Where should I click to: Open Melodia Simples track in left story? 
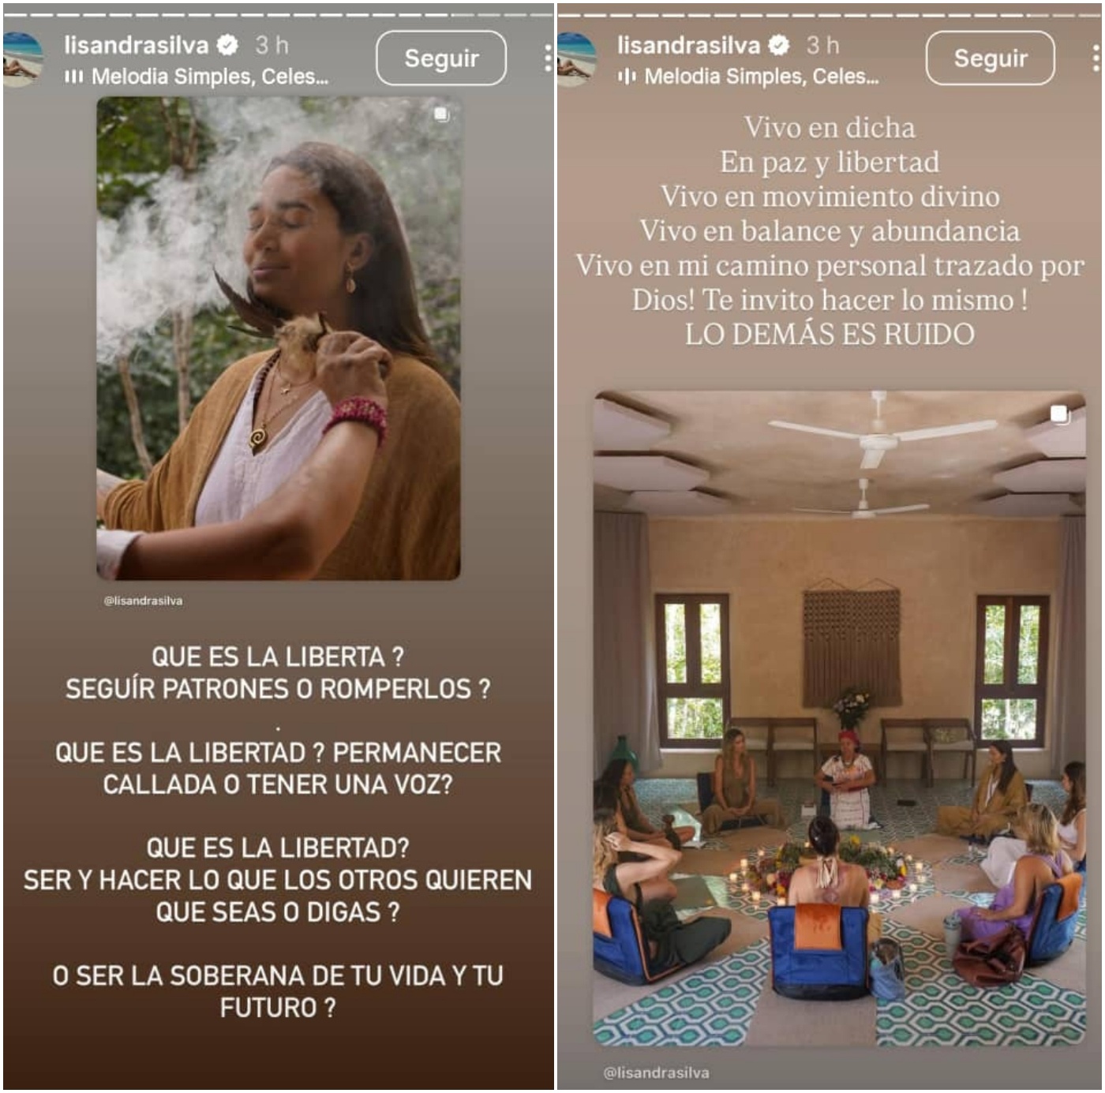pos(209,77)
